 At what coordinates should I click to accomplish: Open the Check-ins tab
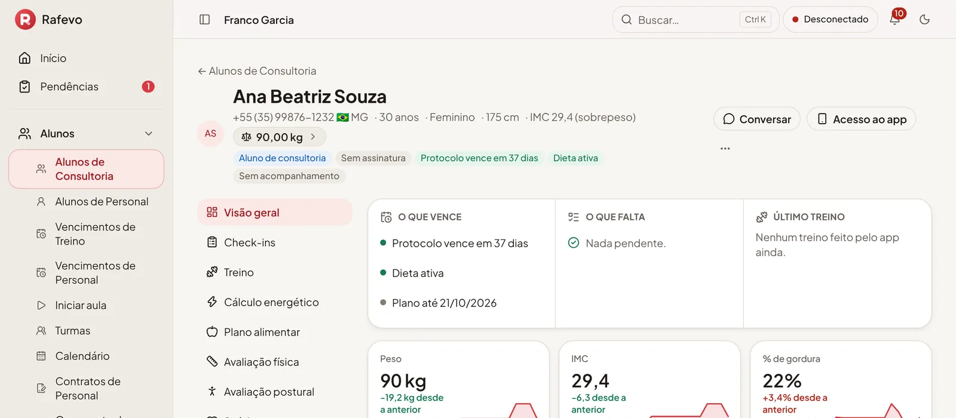pyautogui.click(x=275, y=242)
